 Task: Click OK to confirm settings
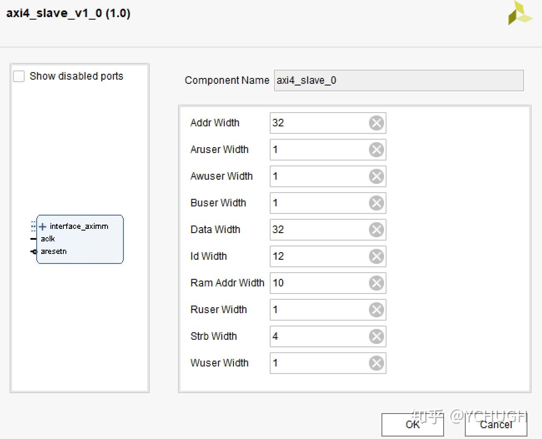click(x=412, y=424)
